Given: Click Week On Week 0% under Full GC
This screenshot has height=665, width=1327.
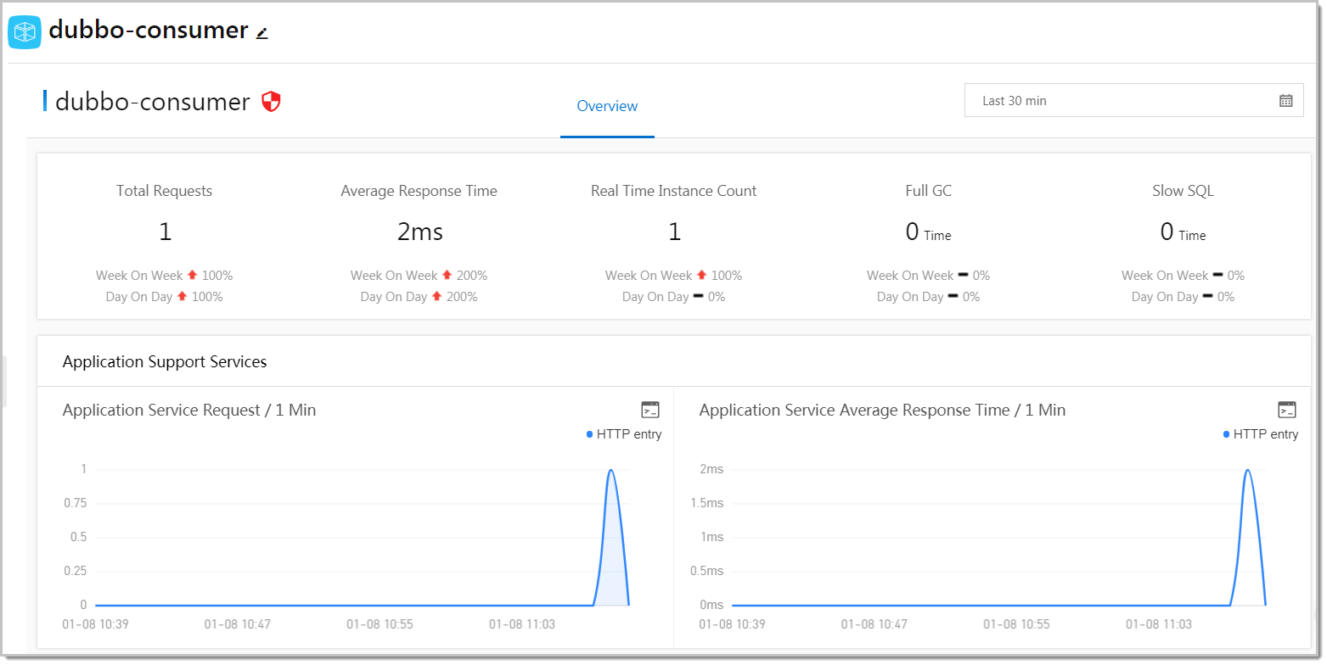Looking at the screenshot, I should click(x=929, y=276).
